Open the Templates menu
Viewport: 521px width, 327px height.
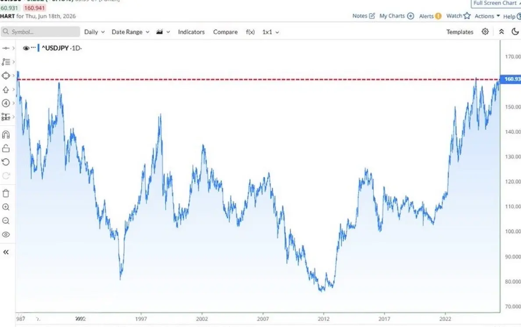point(460,32)
